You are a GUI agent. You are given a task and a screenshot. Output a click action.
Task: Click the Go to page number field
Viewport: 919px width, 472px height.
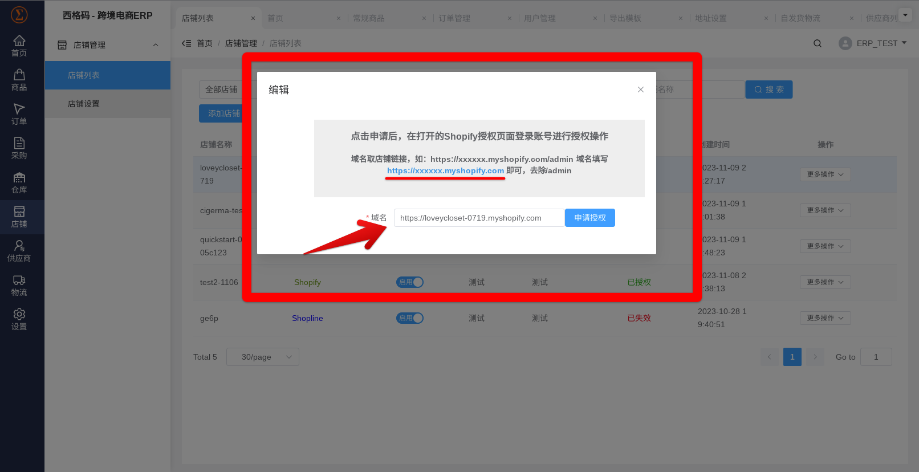(x=876, y=357)
